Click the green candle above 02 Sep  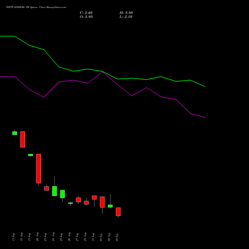(x=110, y=206)
